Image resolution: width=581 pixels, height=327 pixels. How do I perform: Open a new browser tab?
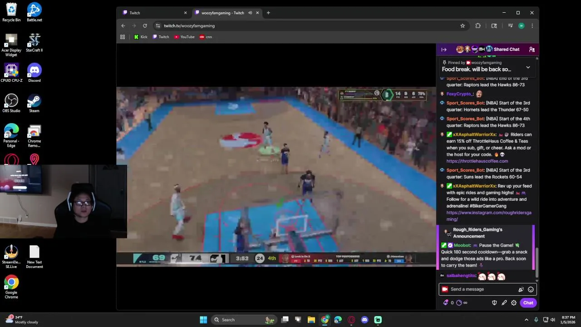click(x=268, y=13)
